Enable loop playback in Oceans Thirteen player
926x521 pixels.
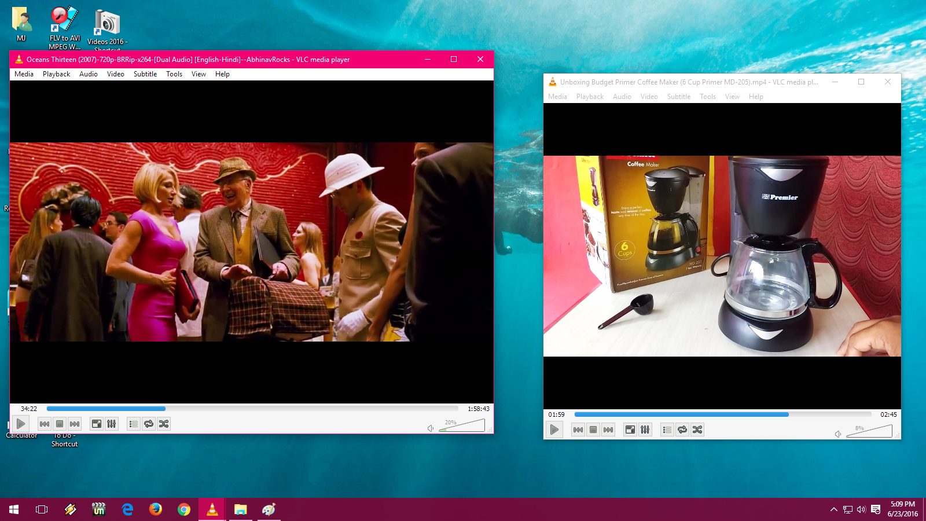(x=148, y=424)
